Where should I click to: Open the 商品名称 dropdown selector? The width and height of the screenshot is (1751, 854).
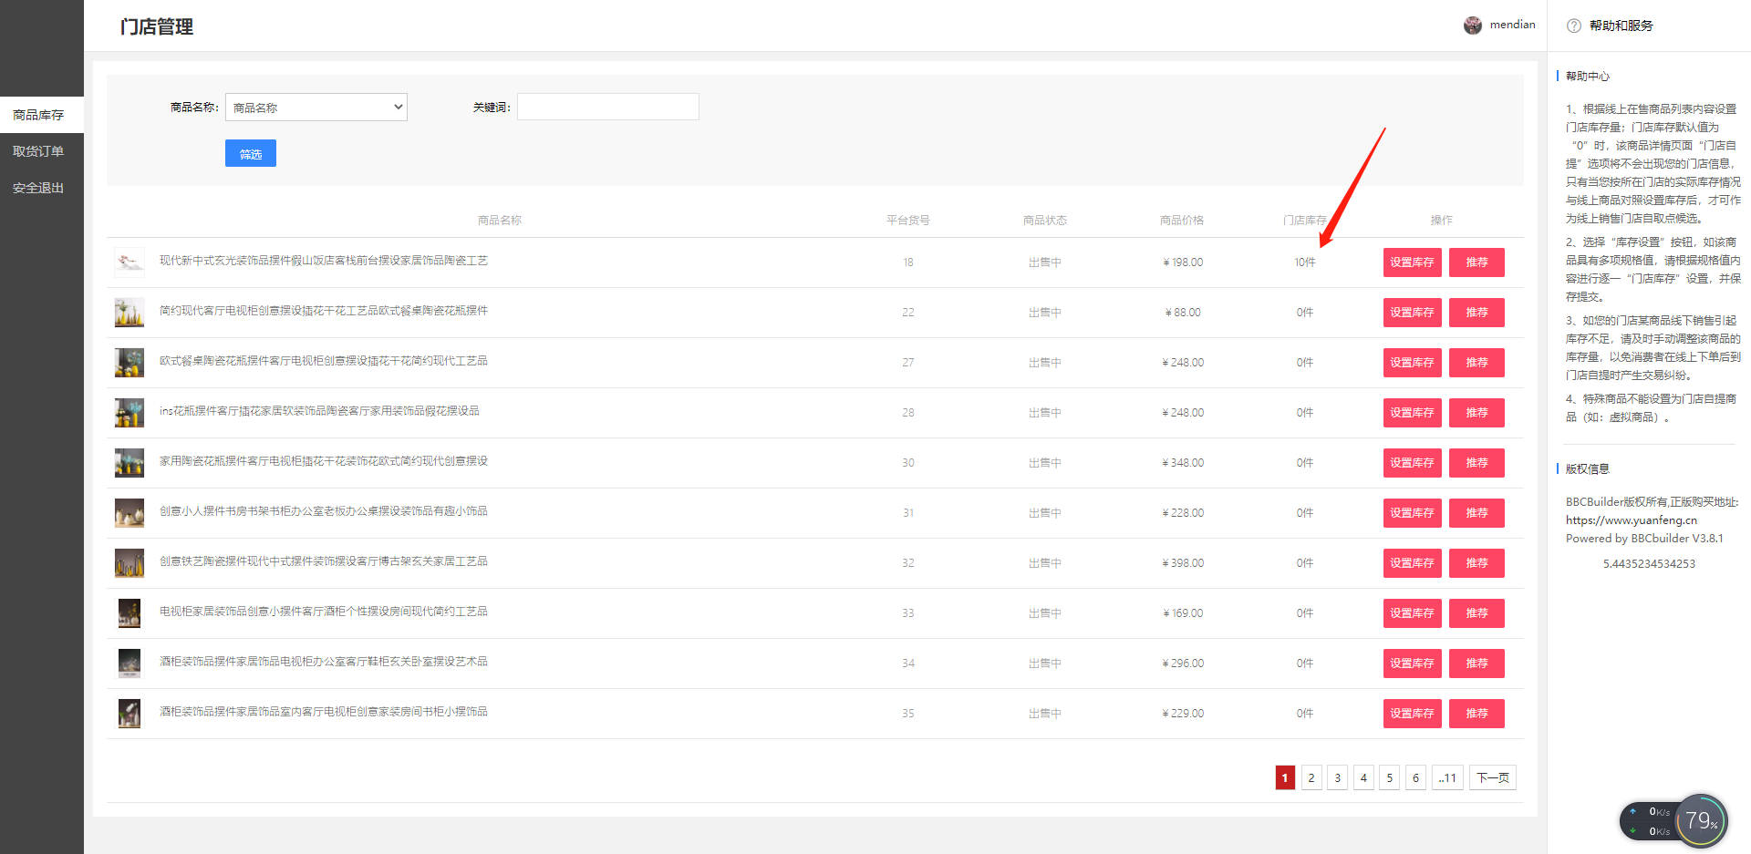tap(316, 108)
